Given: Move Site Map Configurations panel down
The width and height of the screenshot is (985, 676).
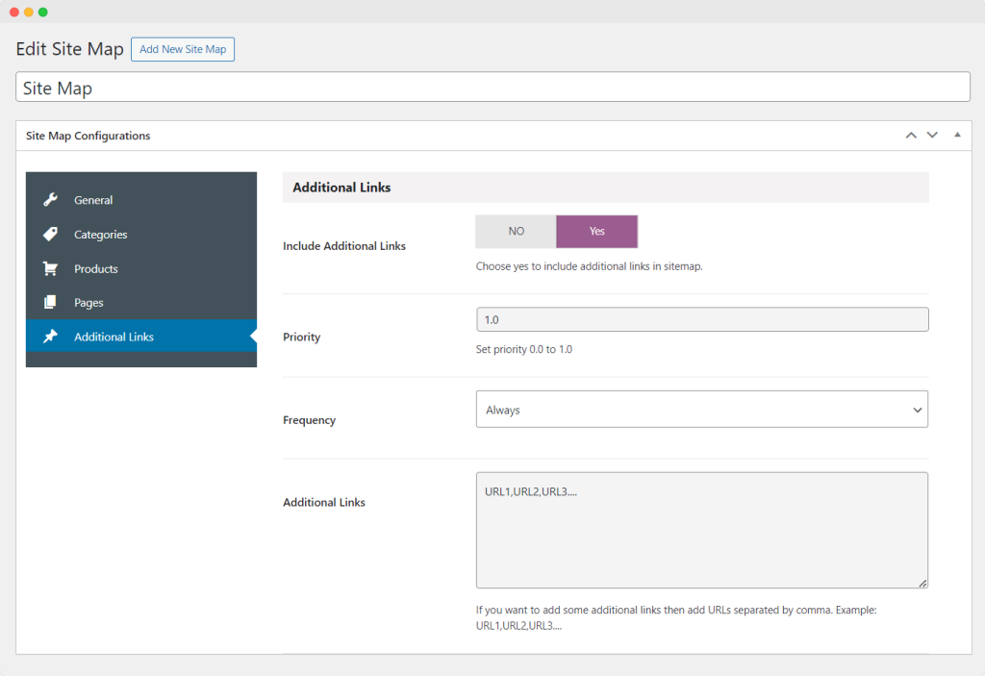Looking at the screenshot, I should (932, 136).
